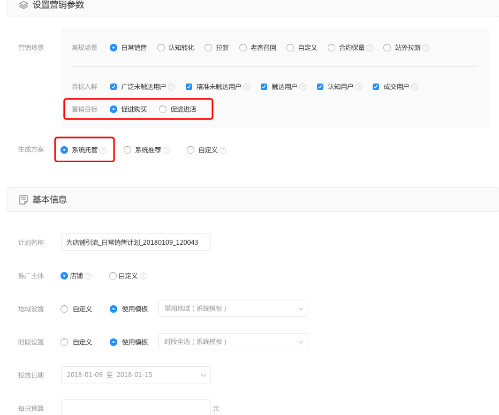Uncheck 广泛未触达用户 checkbox
Image resolution: width=499 pixels, height=415 pixels.
click(114, 87)
